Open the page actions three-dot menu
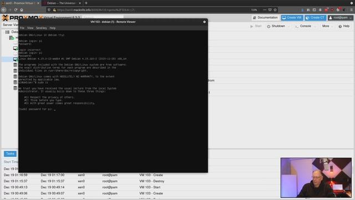355x200 pixels. click(265, 10)
